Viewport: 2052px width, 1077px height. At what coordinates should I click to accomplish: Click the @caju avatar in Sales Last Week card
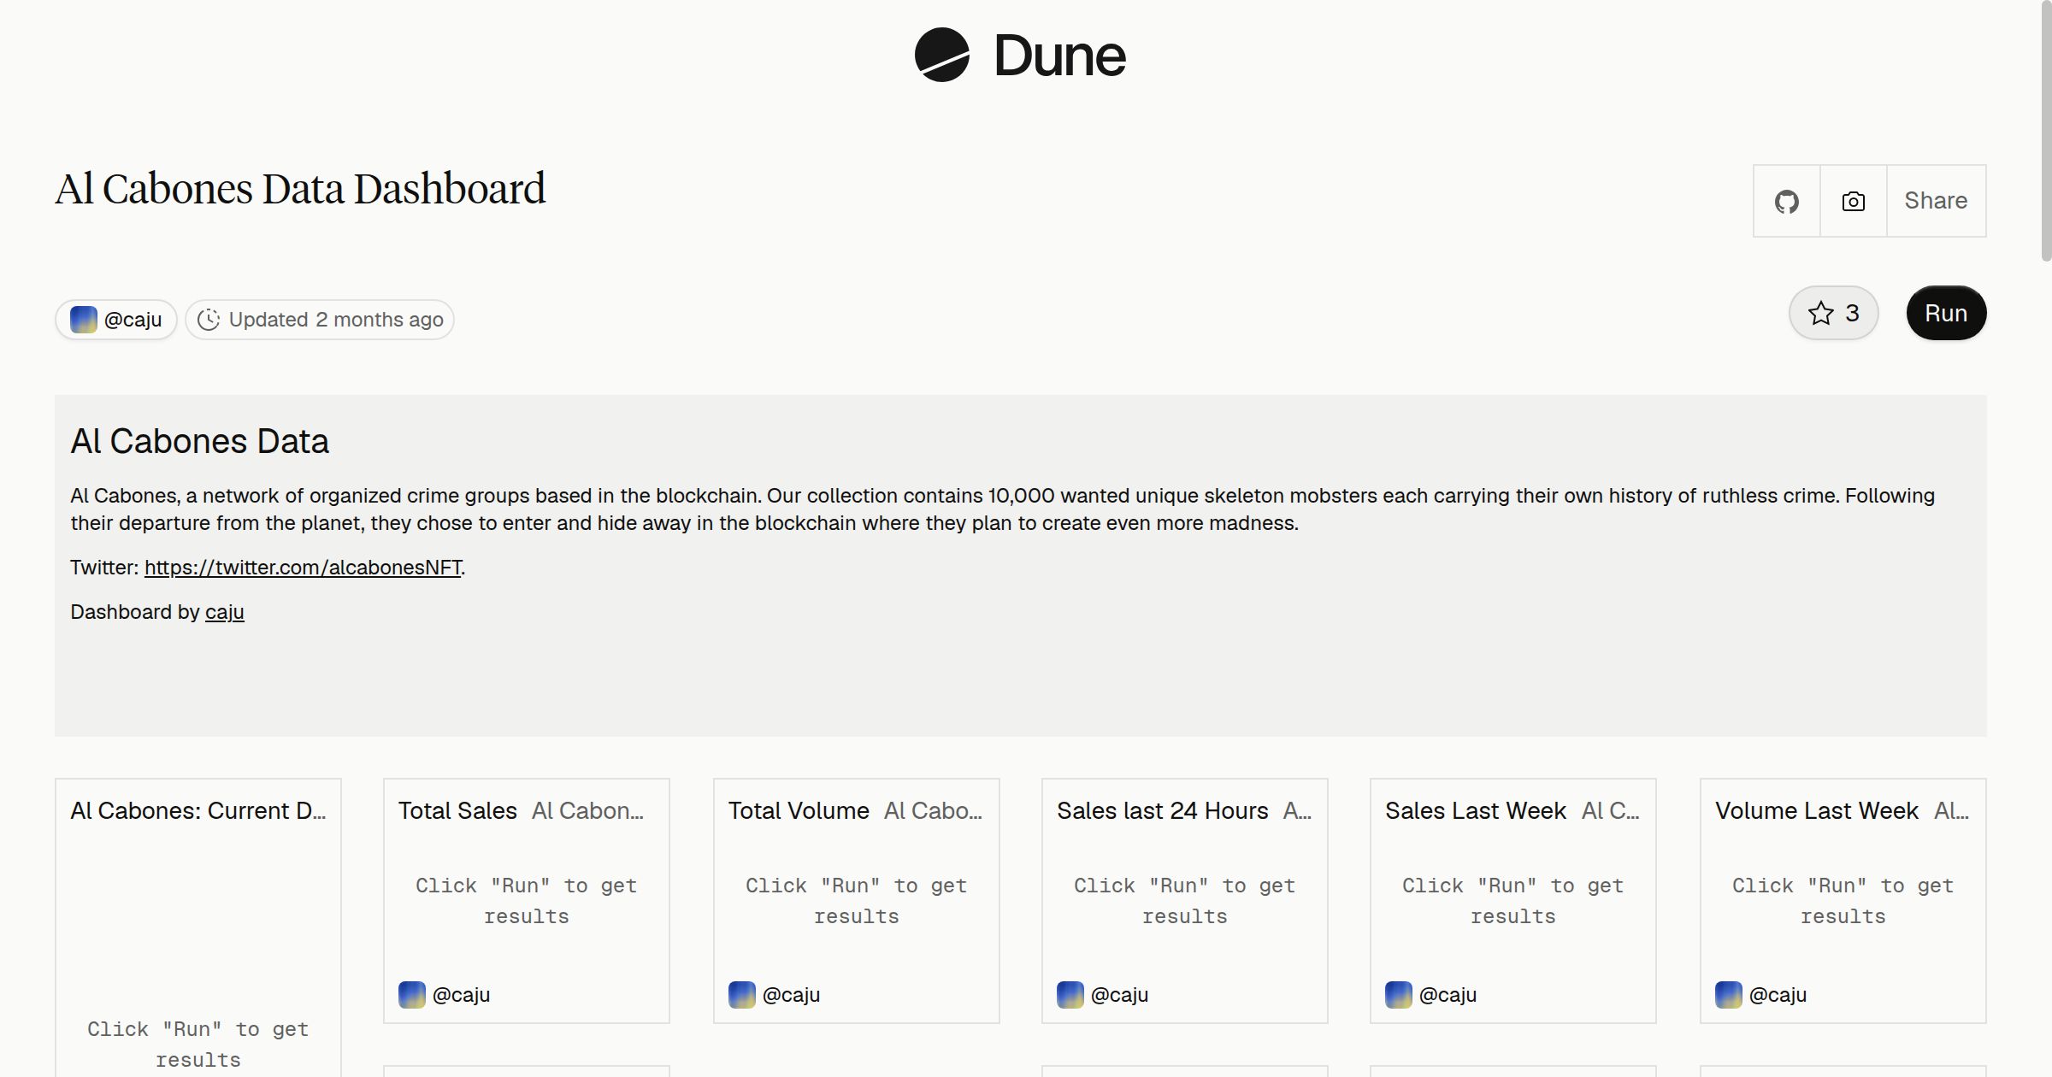[1399, 995]
